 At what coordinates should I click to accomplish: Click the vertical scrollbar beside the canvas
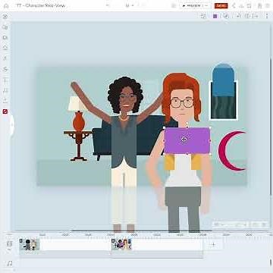[x=271, y=127]
